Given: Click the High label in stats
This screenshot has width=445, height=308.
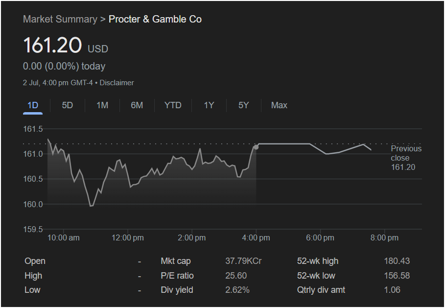Looking at the screenshot, I should pyautogui.click(x=33, y=276).
